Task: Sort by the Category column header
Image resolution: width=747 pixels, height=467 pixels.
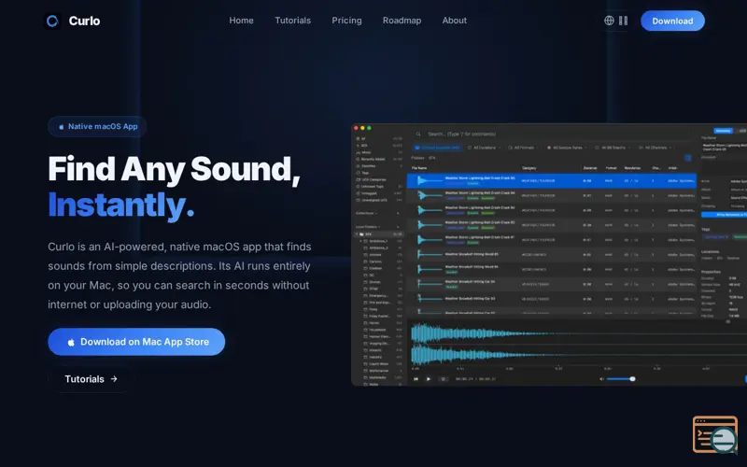Action: pyautogui.click(x=529, y=168)
